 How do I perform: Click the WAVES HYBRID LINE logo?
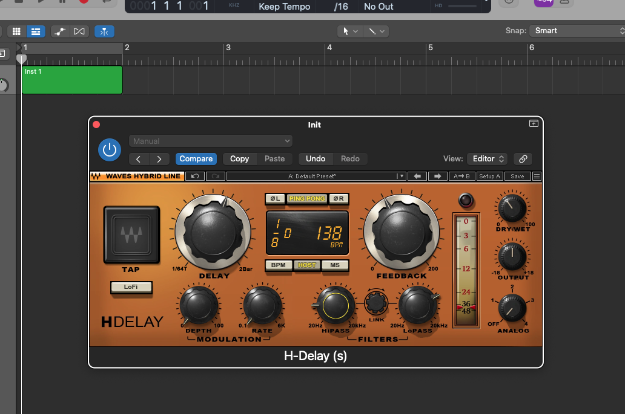click(x=137, y=176)
